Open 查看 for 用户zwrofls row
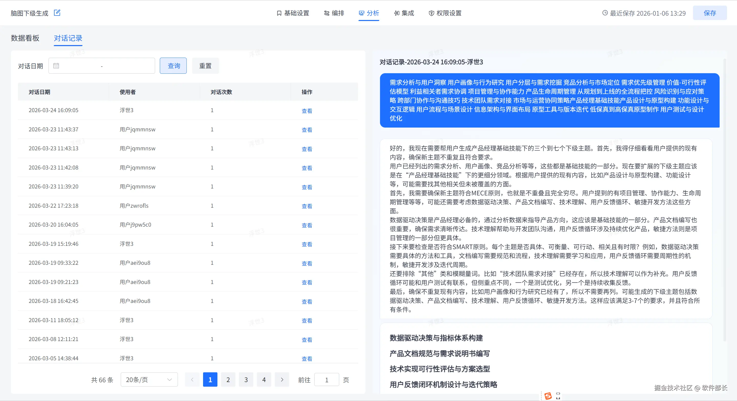 point(307,206)
